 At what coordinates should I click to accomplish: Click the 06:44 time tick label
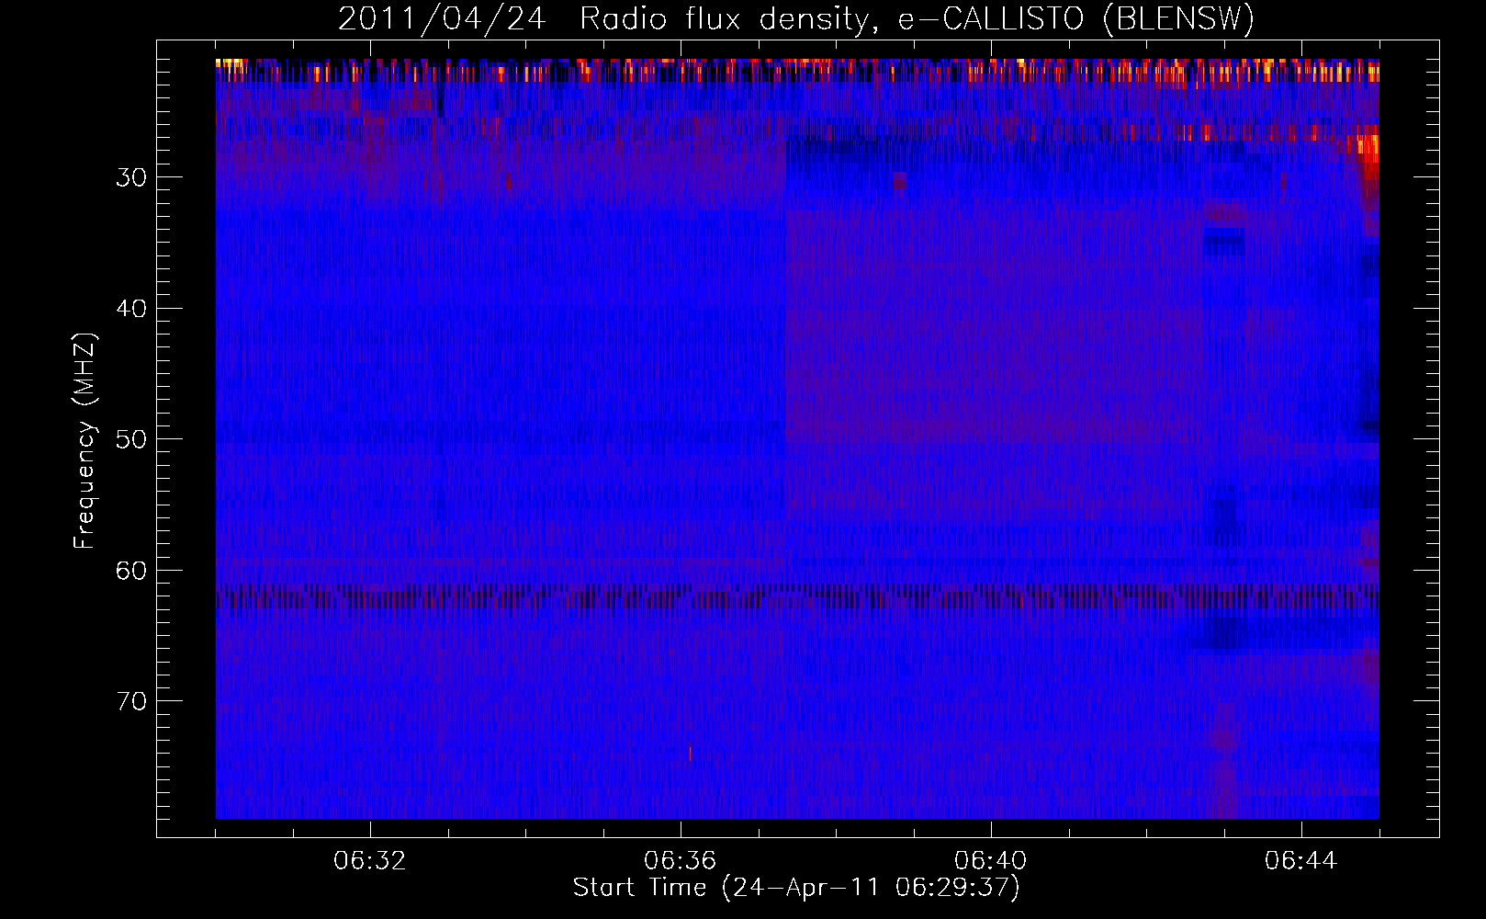[1301, 861]
